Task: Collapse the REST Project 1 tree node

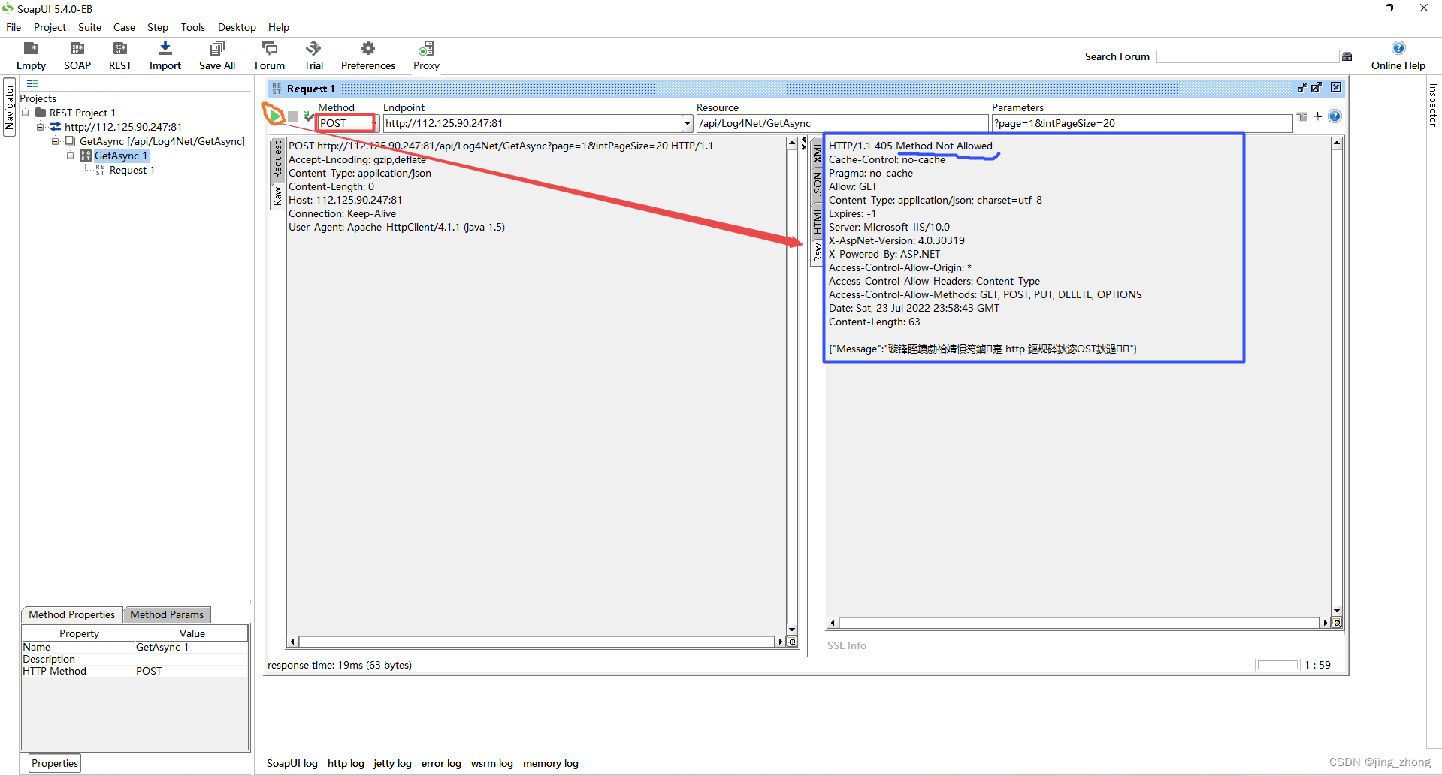Action: click(x=26, y=113)
